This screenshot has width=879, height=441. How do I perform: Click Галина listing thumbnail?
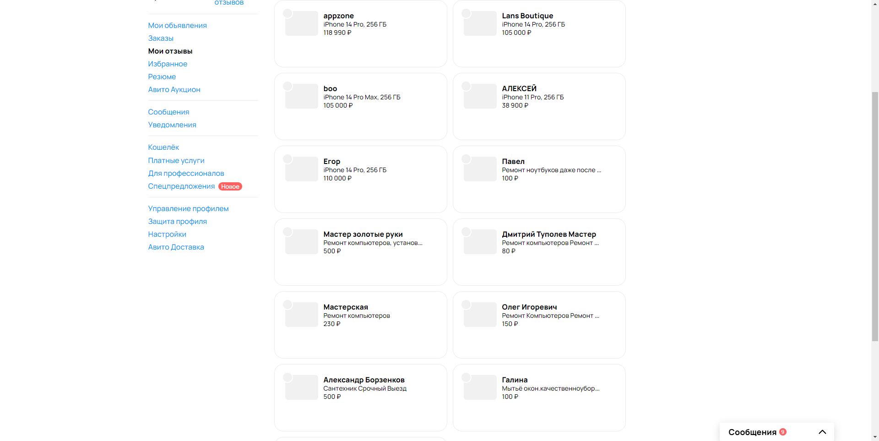point(480,387)
